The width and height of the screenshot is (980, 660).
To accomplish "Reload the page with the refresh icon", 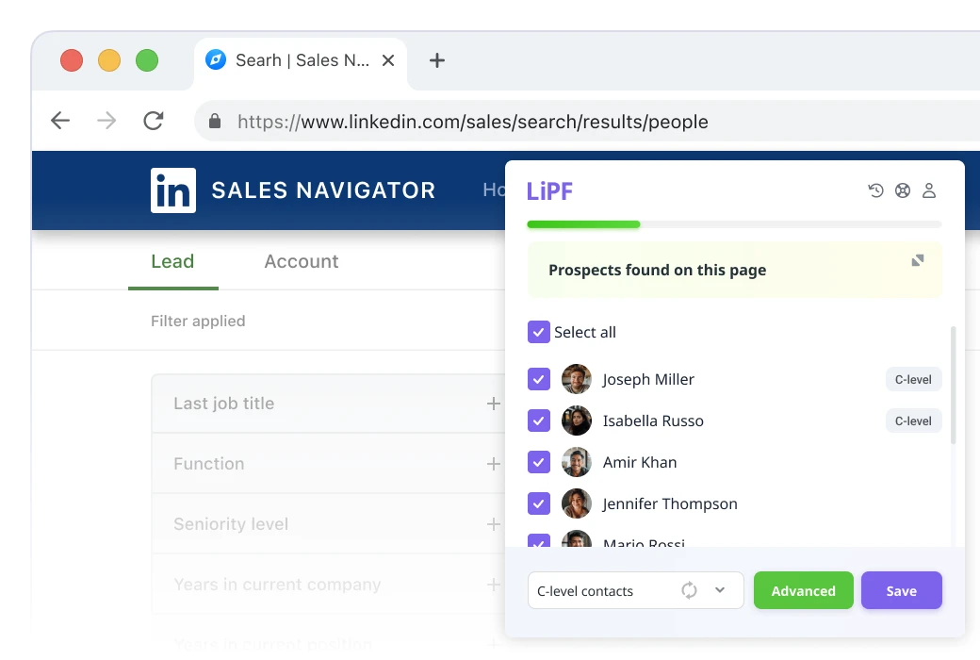I will [x=154, y=120].
